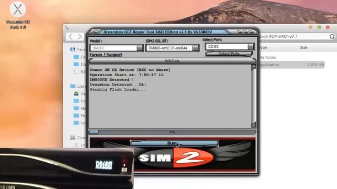Click the log scrollbar up arrow
The width and height of the screenshot is (337, 189).
253,67
